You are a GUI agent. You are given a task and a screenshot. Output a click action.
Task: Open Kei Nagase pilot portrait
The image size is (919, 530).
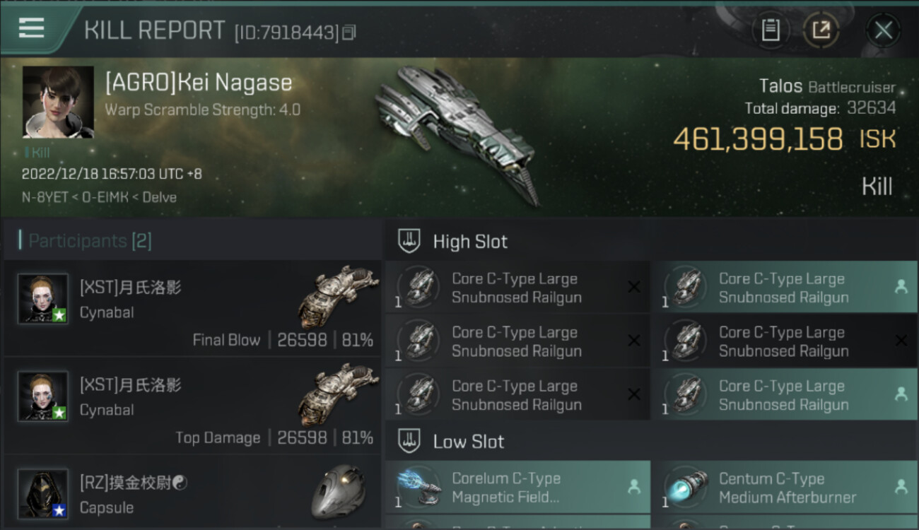pos(58,102)
